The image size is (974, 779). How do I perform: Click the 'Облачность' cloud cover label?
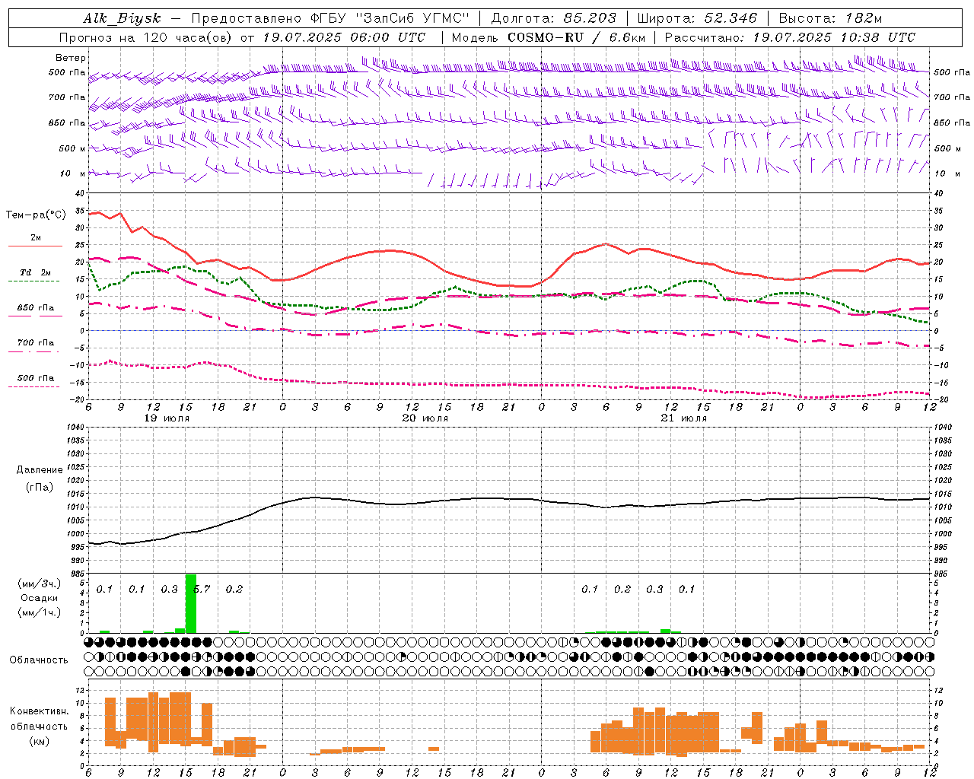point(39,660)
